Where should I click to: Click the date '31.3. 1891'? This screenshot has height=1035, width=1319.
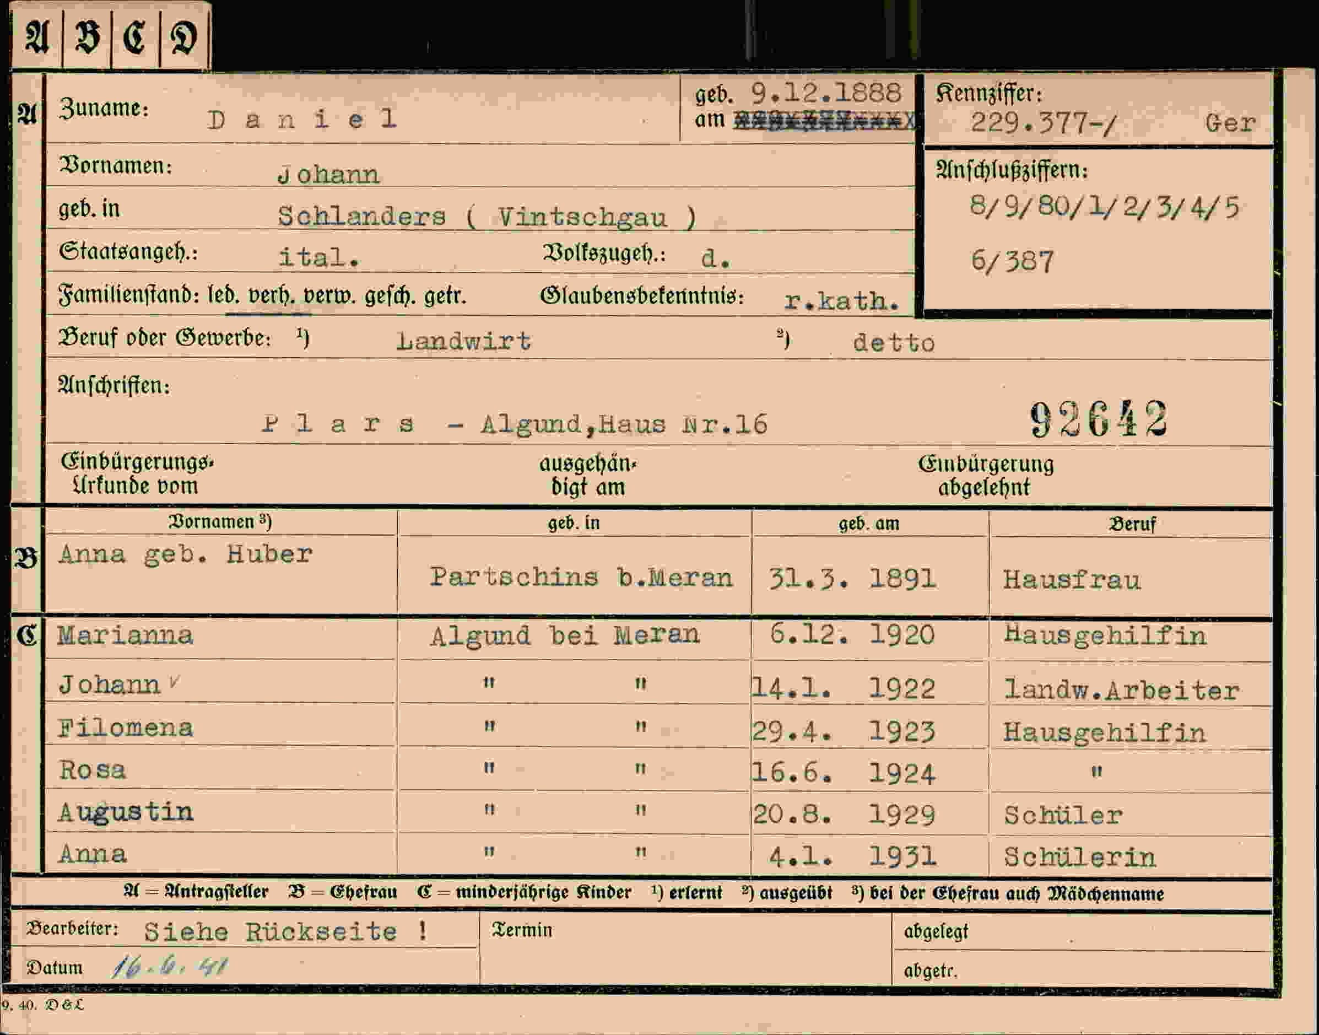(852, 579)
